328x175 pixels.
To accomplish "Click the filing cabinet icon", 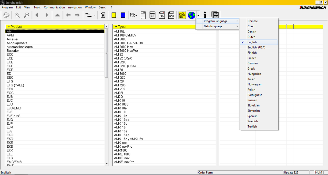I will coord(215,15).
